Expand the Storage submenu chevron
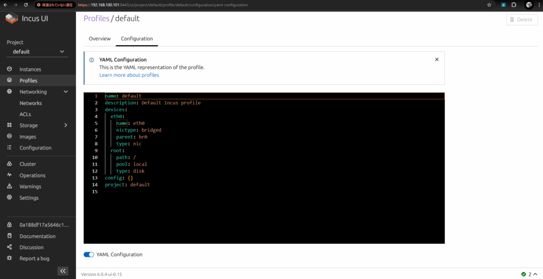 point(66,125)
